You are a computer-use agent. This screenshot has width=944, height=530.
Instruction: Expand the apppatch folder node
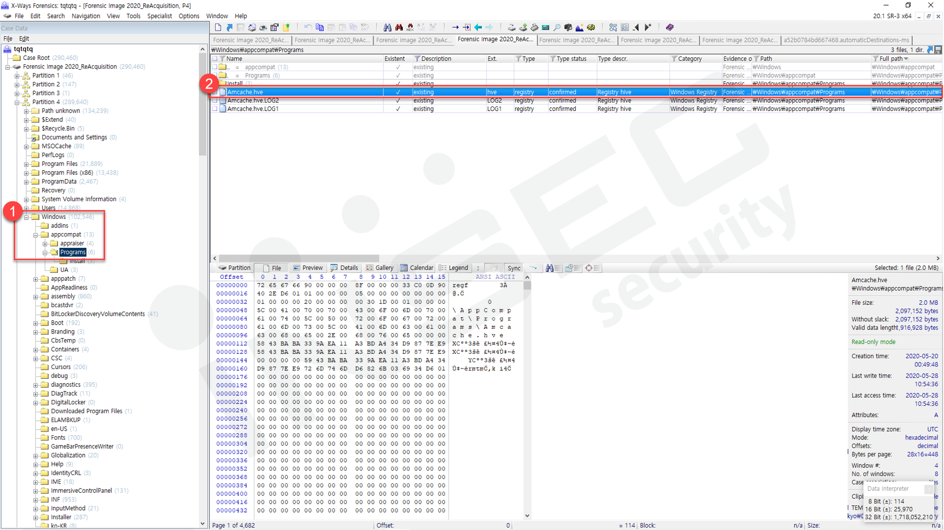tap(36, 279)
